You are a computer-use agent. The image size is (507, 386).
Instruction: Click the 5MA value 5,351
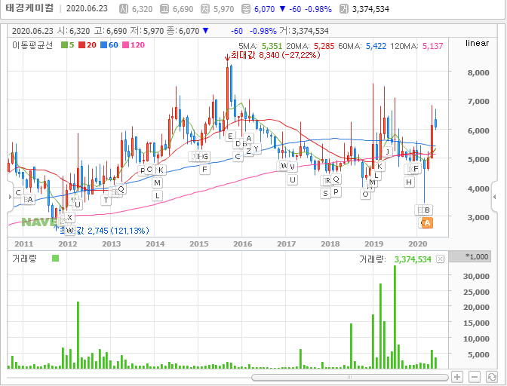tap(272, 46)
